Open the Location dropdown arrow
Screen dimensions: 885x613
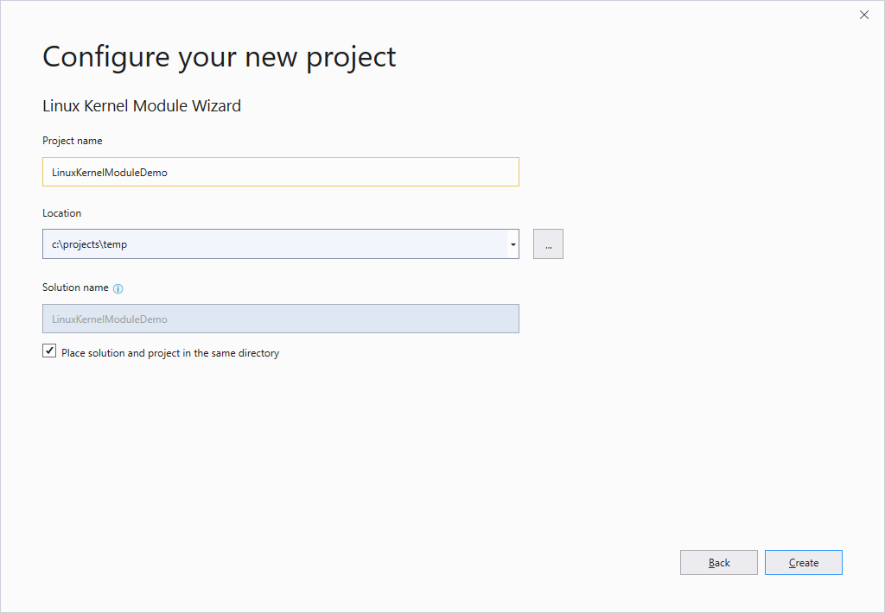(513, 244)
